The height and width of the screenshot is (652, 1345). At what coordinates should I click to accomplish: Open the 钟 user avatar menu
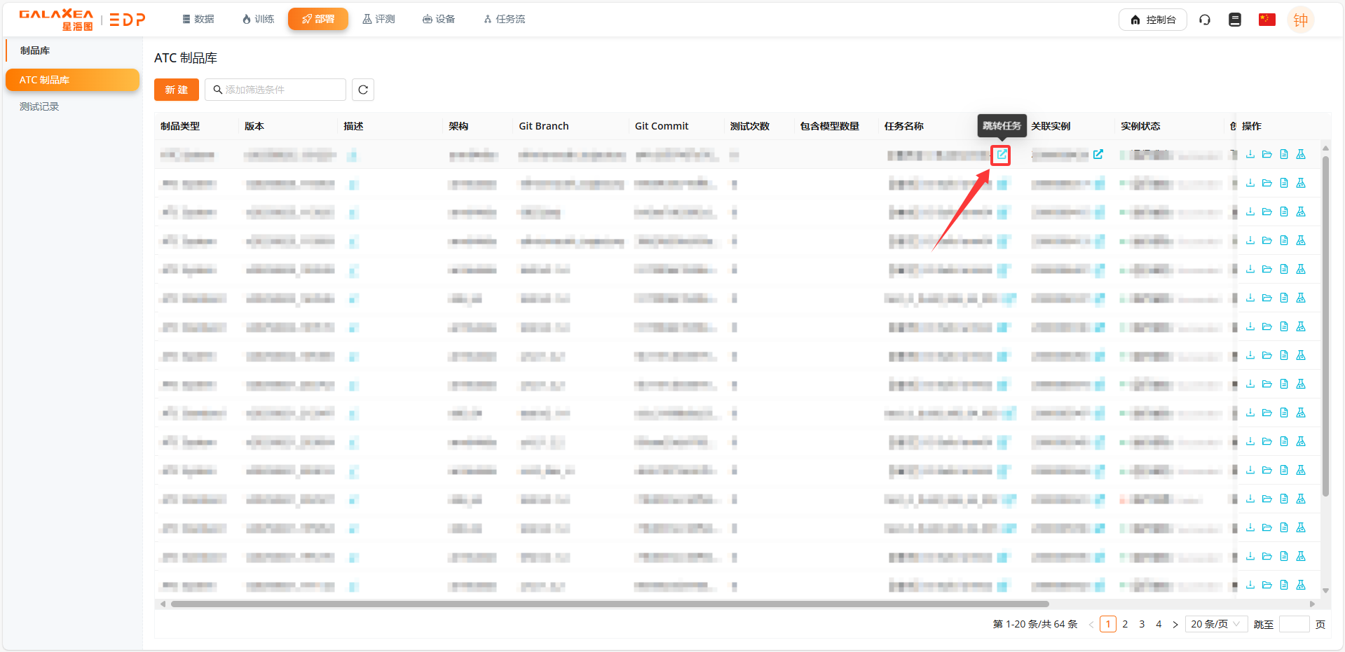(x=1300, y=20)
